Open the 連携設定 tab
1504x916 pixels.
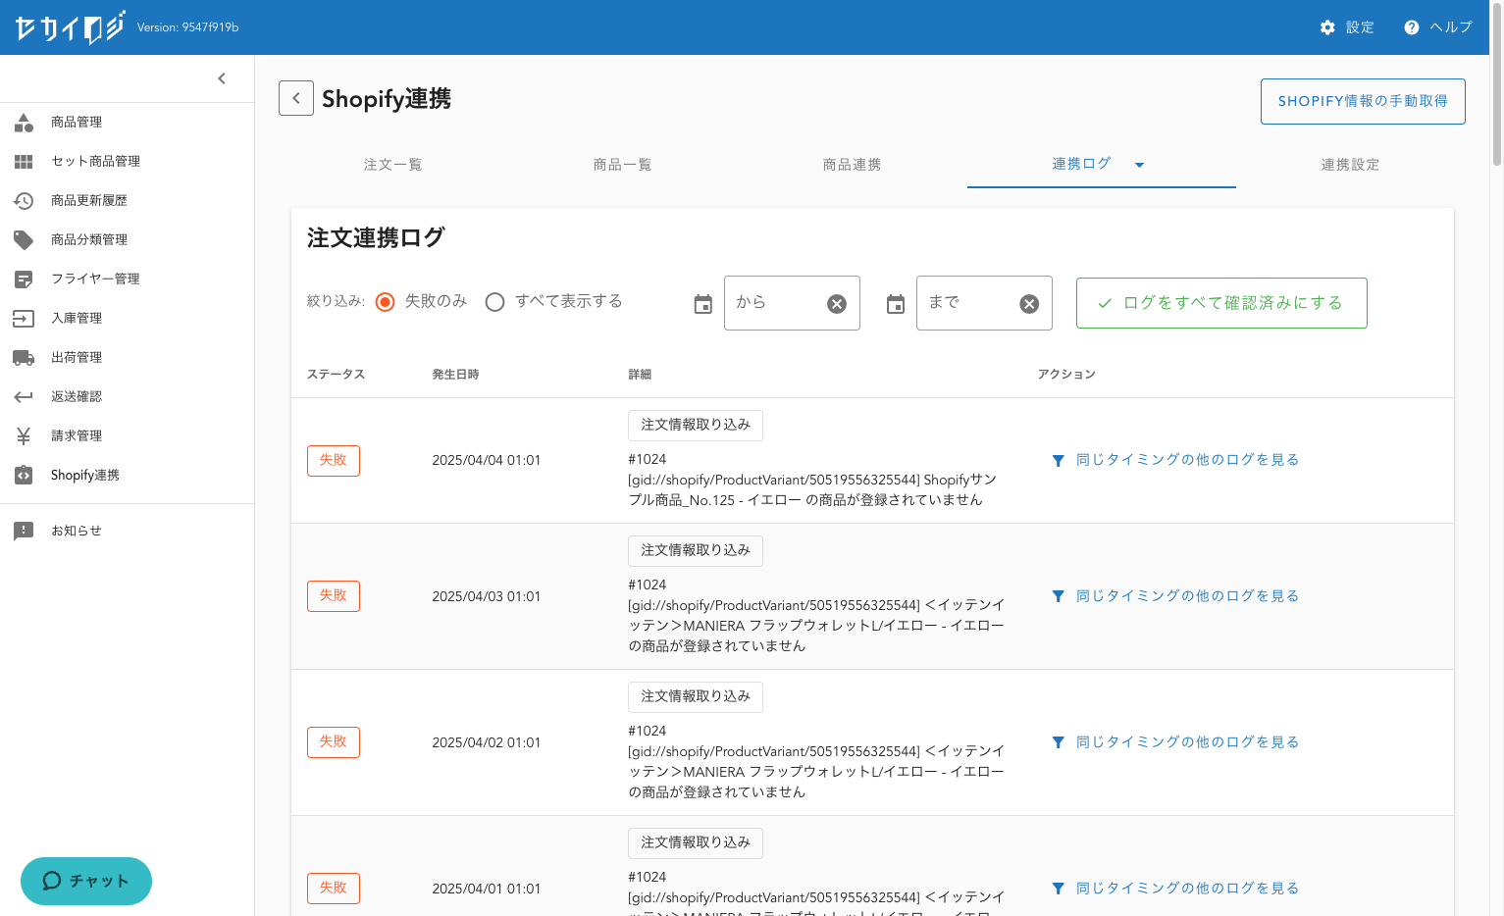1350,165
